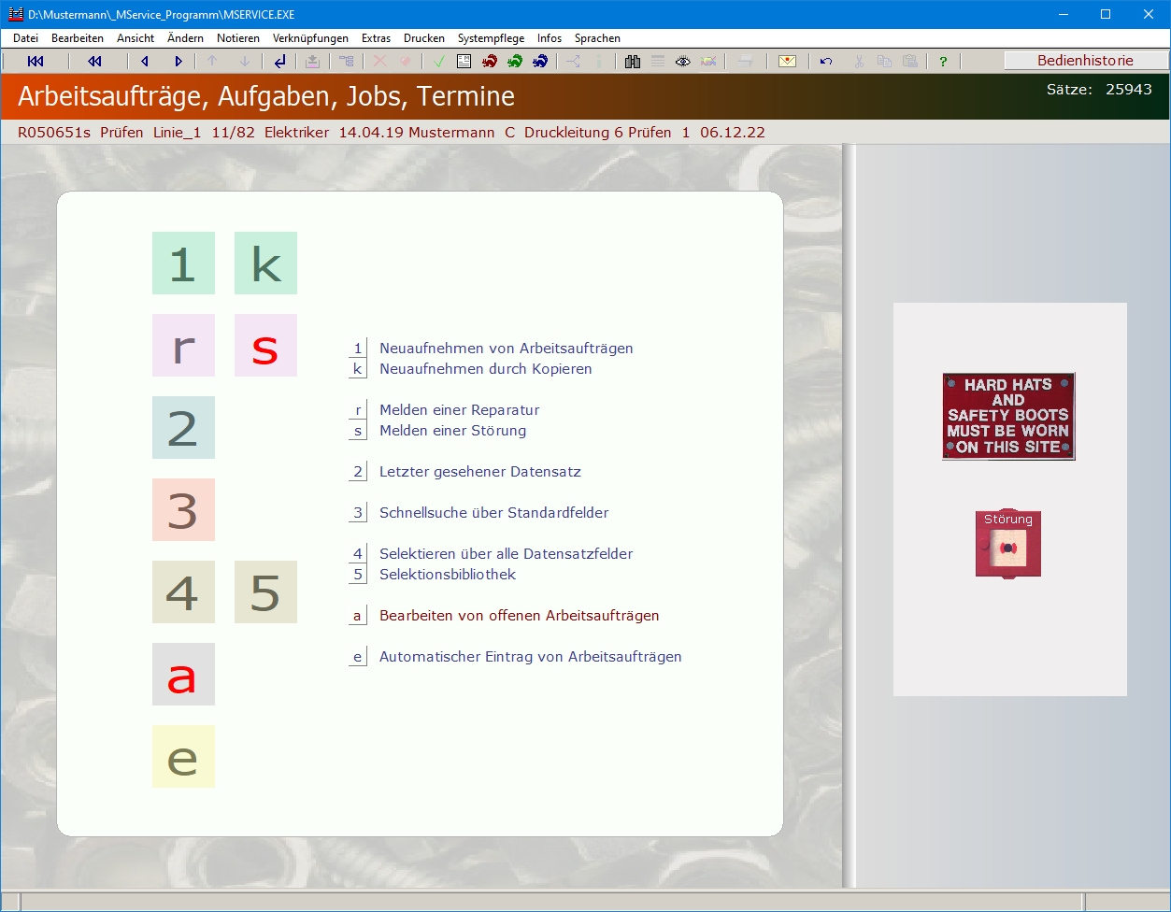The height and width of the screenshot is (912, 1171).
Task: Click the large green 'k' tile
Action: 265,264
